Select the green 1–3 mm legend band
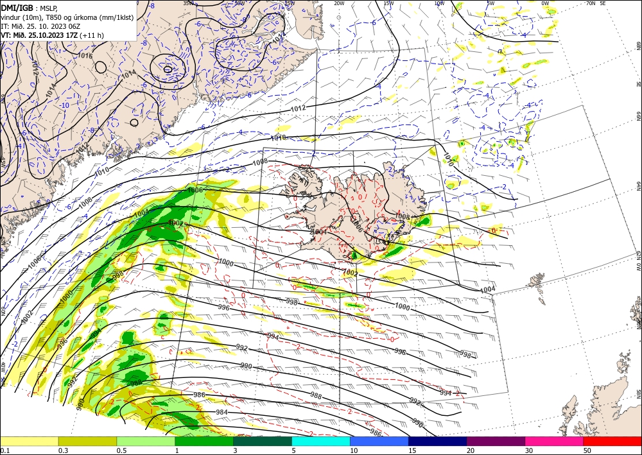642x455 pixels. [x=204, y=441]
